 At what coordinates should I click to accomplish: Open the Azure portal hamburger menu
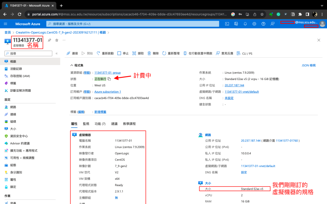pyautogui.click(x=5, y=24)
